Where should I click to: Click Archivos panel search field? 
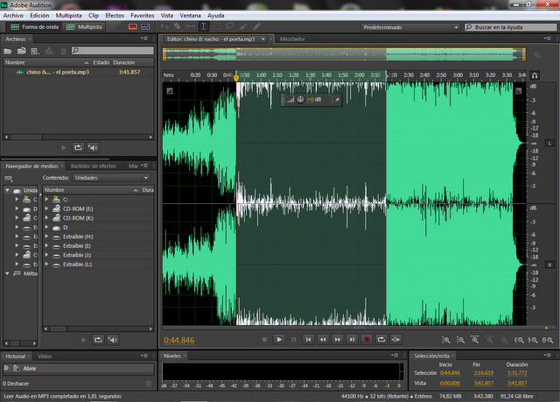click(113, 51)
